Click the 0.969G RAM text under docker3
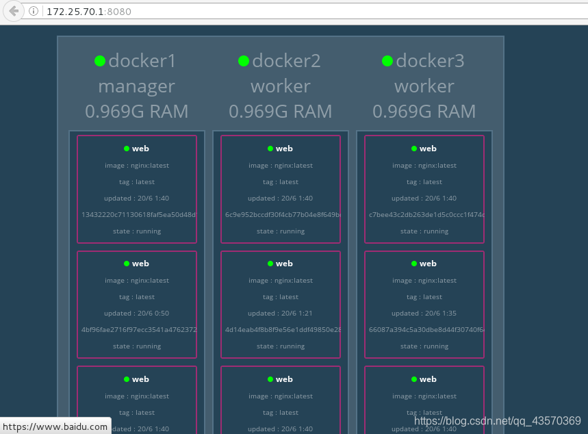This screenshot has width=588, height=434. [x=424, y=112]
